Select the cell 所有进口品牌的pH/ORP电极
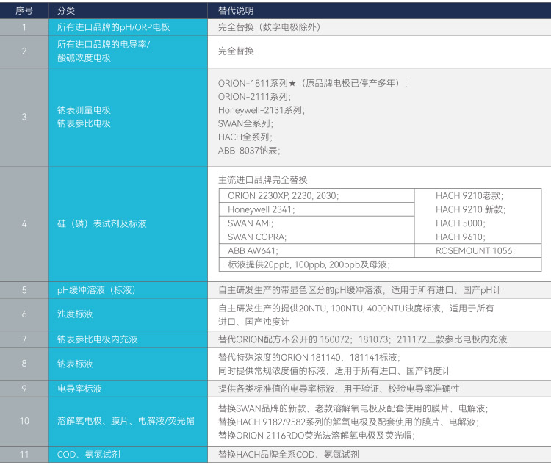This screenshot has width=551, height=465. pyautogui.click(x=128, y=27)
